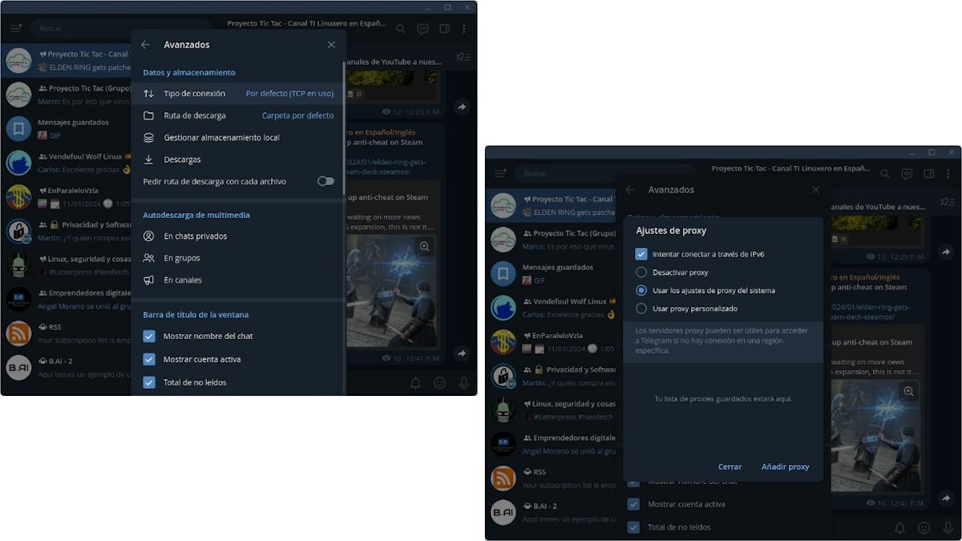Open En chats privados autodownload settings
Screen dimensions: 962x541
point(238,236)
